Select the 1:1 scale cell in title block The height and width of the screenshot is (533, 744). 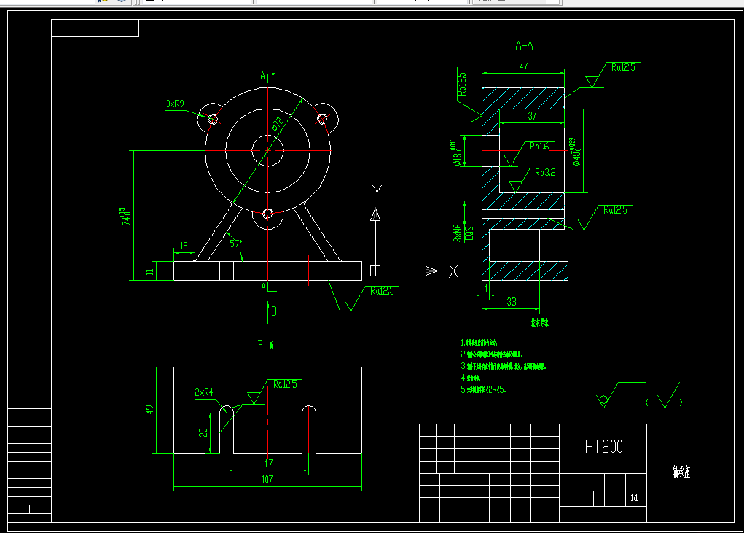point(635,498)
